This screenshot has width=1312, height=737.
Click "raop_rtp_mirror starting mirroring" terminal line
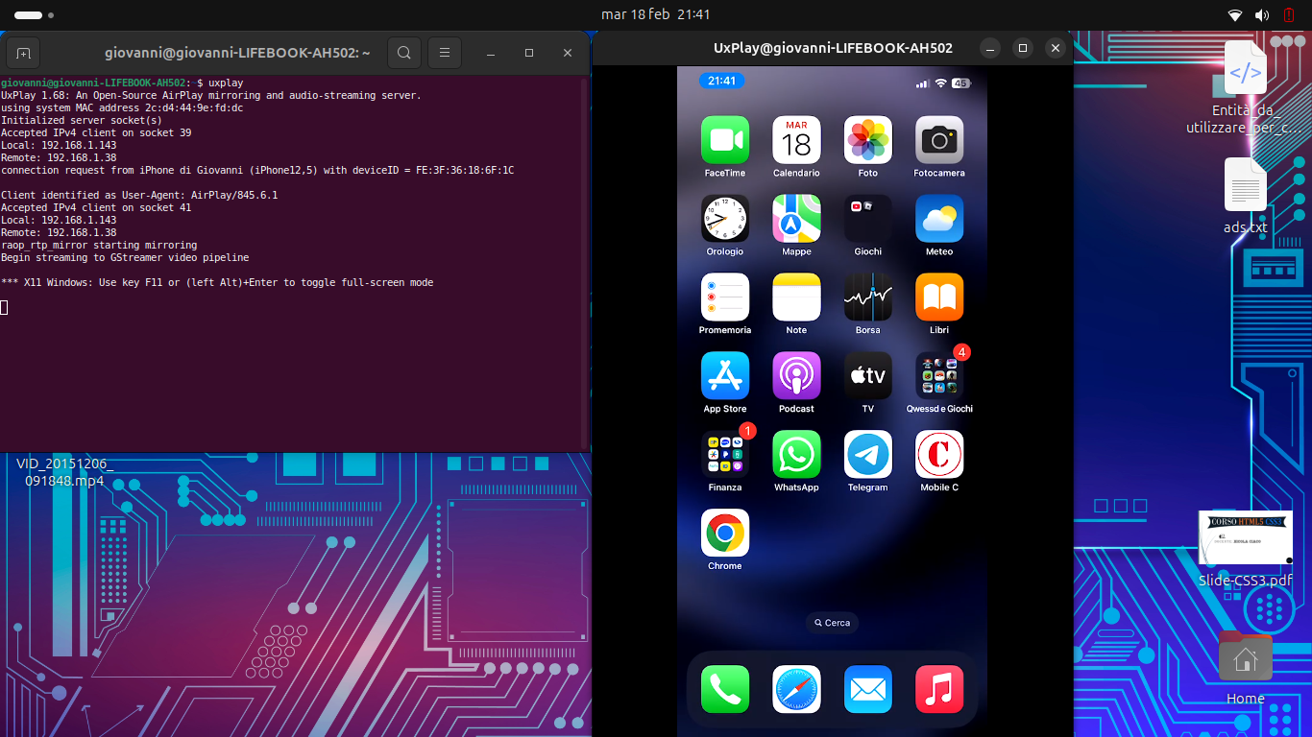pyautogui.click(x=99, y=245)
